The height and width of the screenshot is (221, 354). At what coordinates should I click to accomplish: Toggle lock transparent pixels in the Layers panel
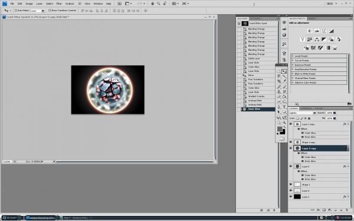(297, 118)
